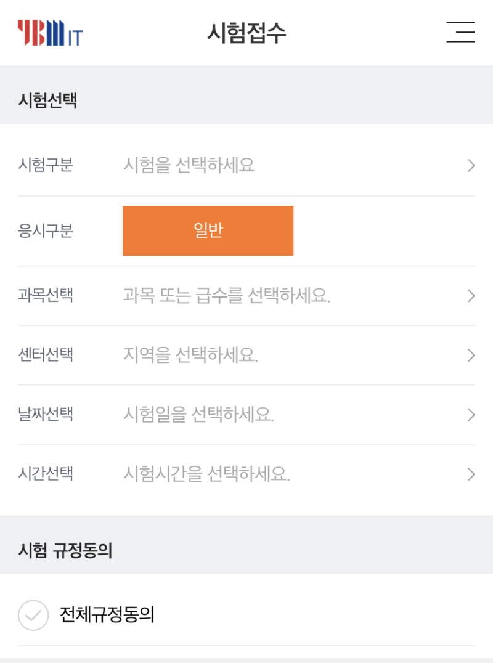Click the 시험 규정동의 section header
This screenshot has height=663, width=493.
click(x=65, y=550)
